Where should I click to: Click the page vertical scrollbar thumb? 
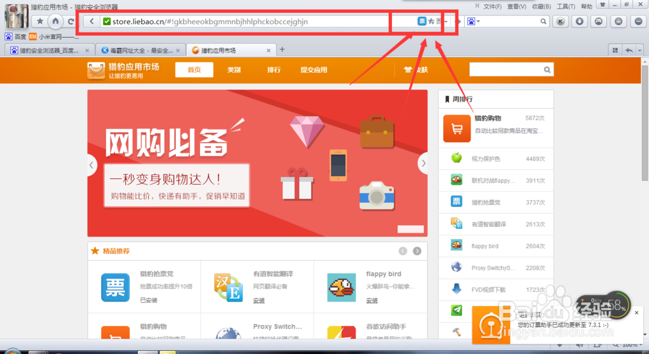tap(645, 123)
